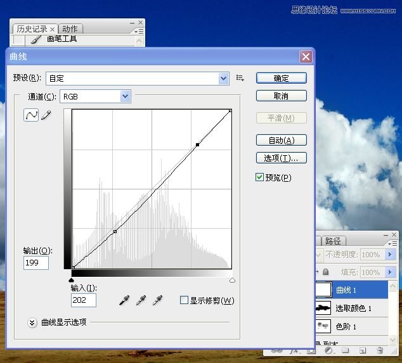Open the Options (选项) button

pyautogui.click(x=282, y=158)
